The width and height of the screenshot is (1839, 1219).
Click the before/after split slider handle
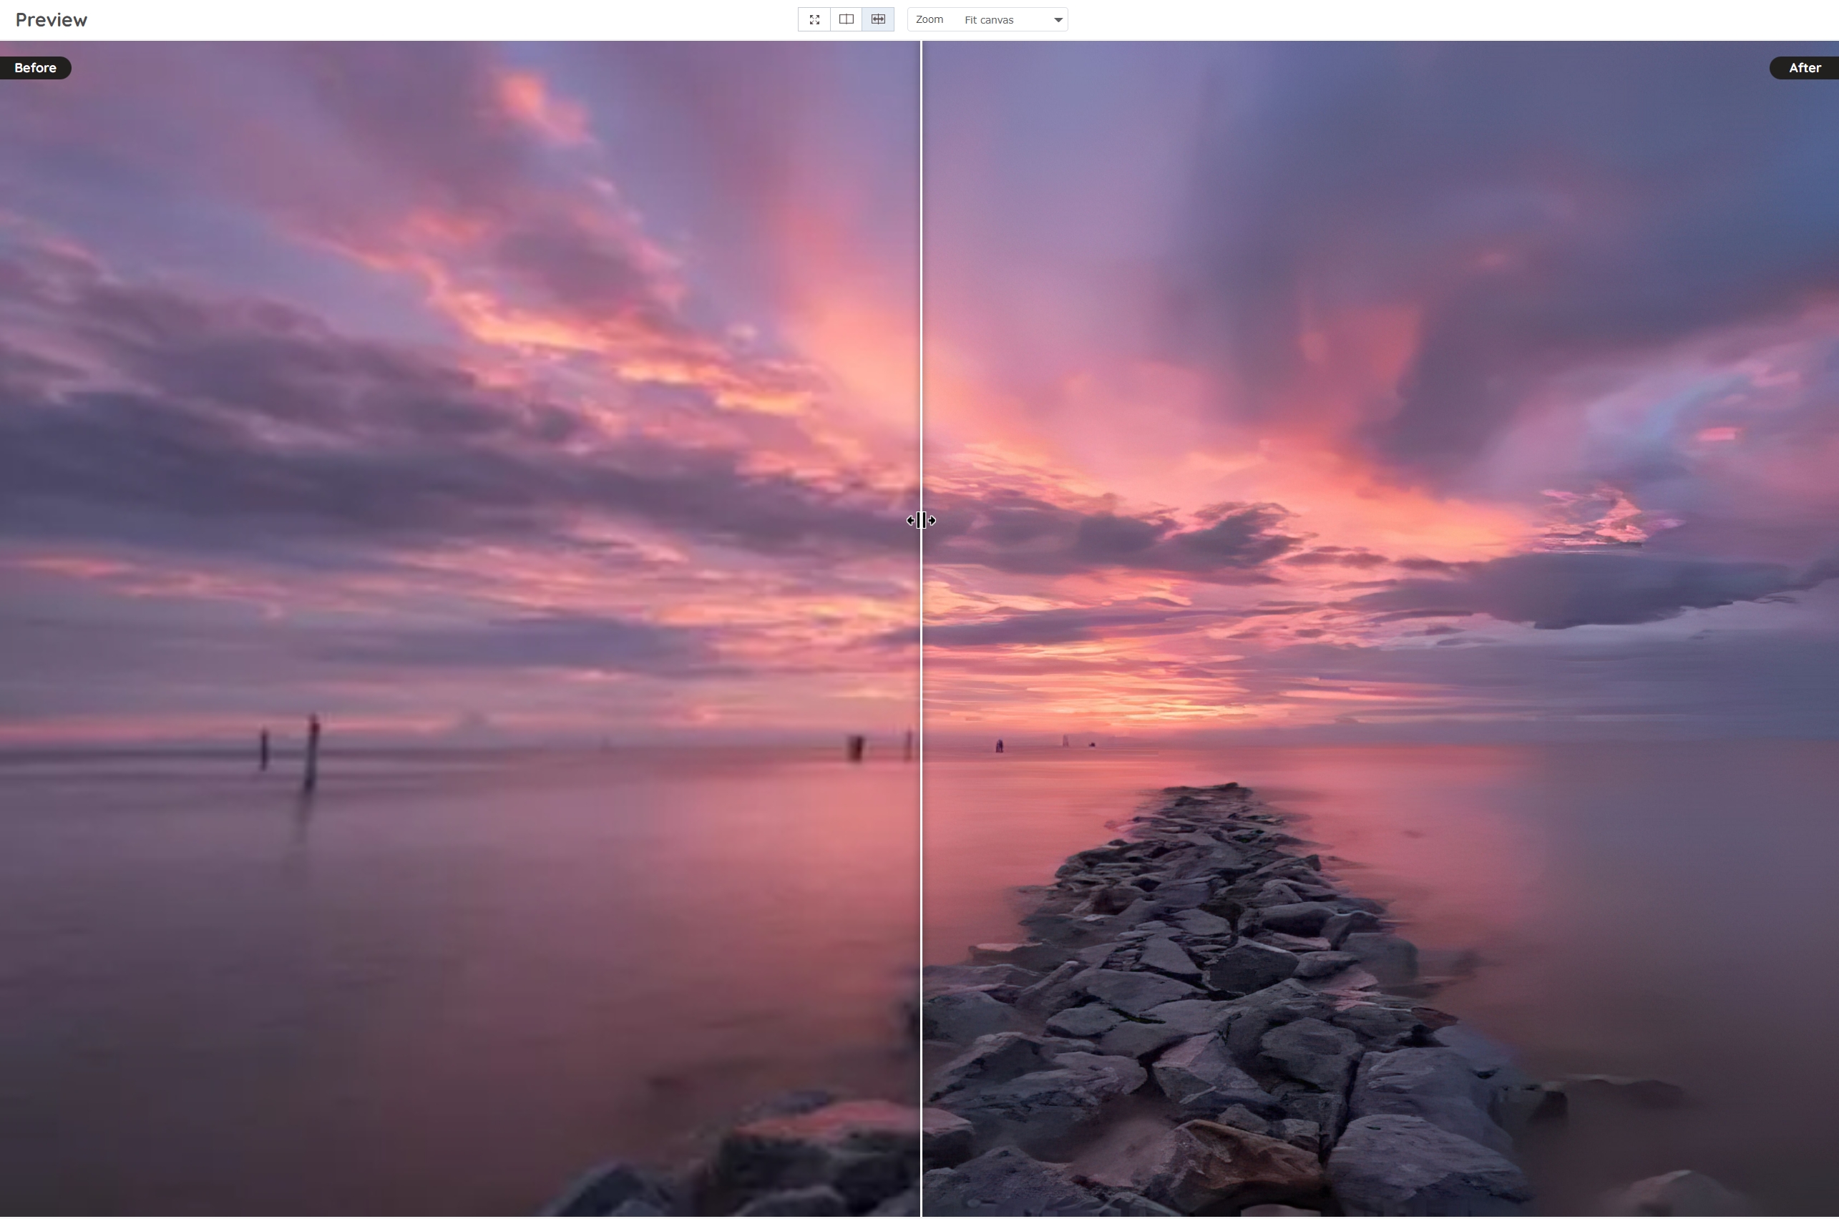(x=922, y=520)
